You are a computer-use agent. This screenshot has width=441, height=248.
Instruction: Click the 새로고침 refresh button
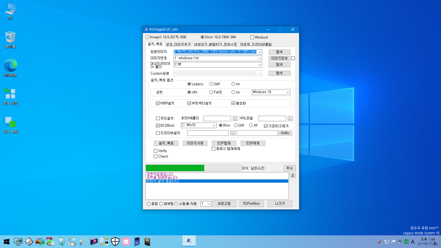[x=224, y=204]
